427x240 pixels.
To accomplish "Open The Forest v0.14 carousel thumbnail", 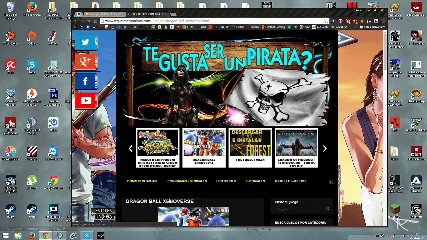I will click(x=250, y=148).
